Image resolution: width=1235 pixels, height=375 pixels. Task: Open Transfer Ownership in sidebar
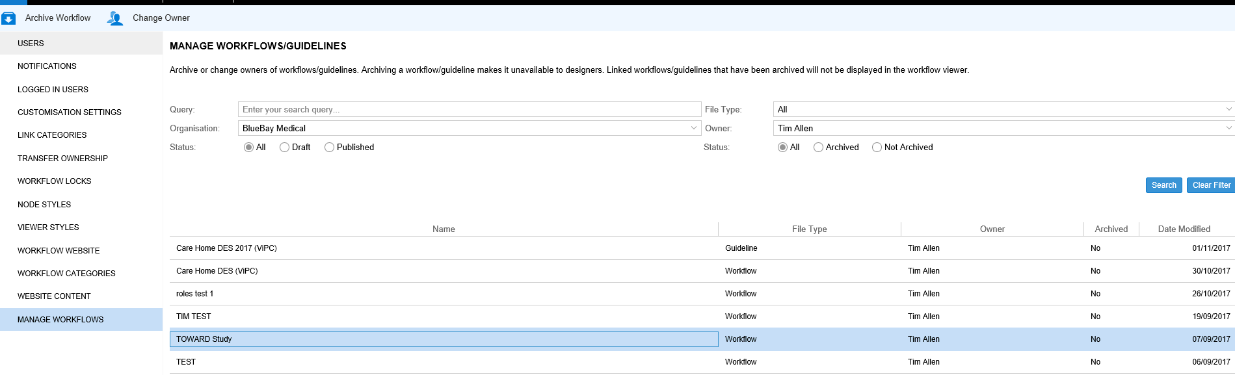click(x=62, y=159)
